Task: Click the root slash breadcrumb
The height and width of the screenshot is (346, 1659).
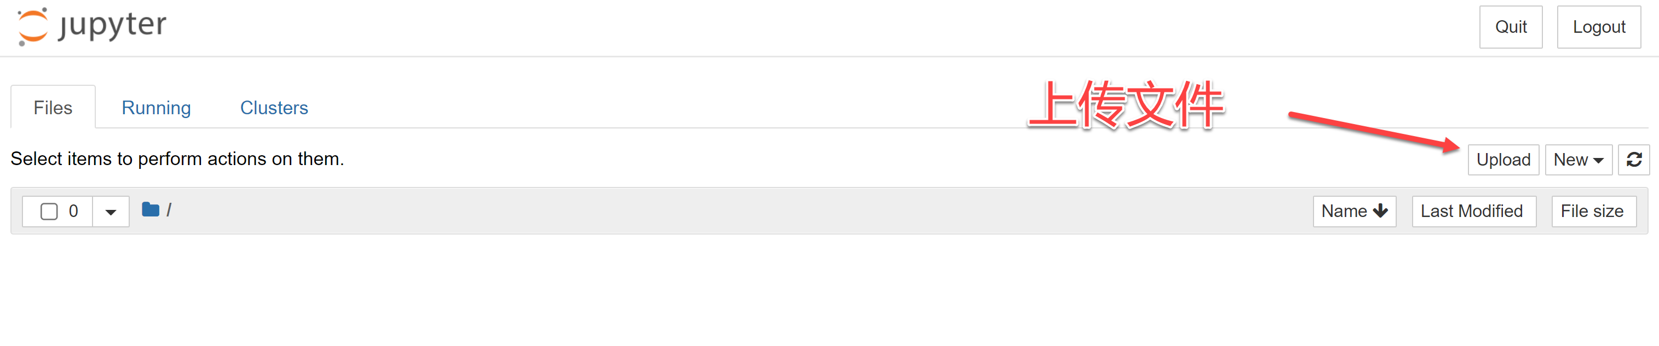Action: [169, 210]
